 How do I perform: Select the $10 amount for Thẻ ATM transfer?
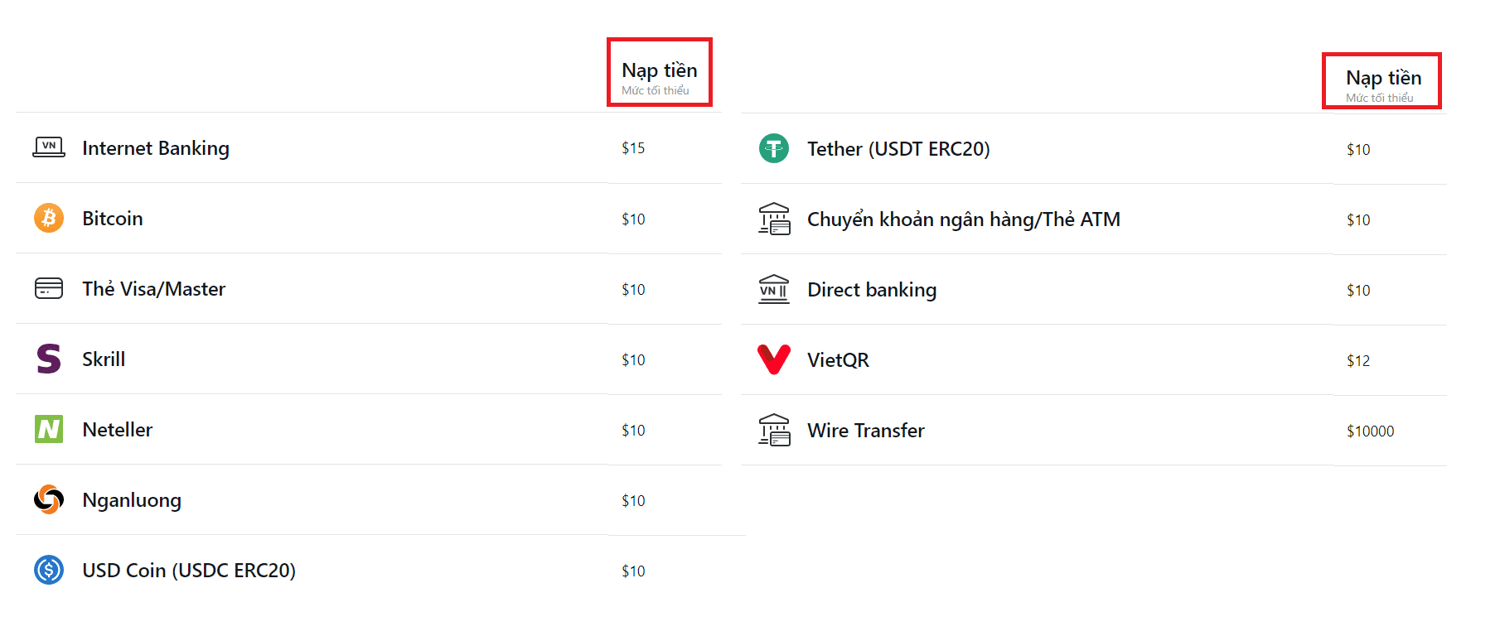coord(1358,219)
